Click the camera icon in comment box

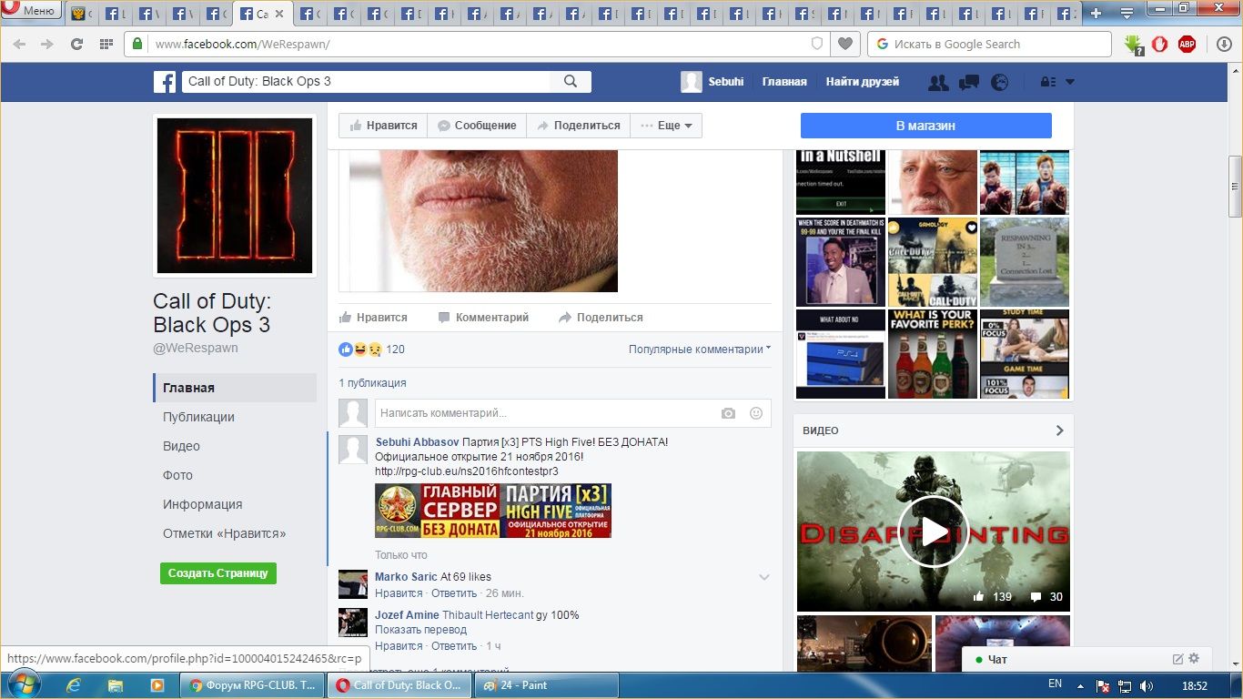coord(728,413)
